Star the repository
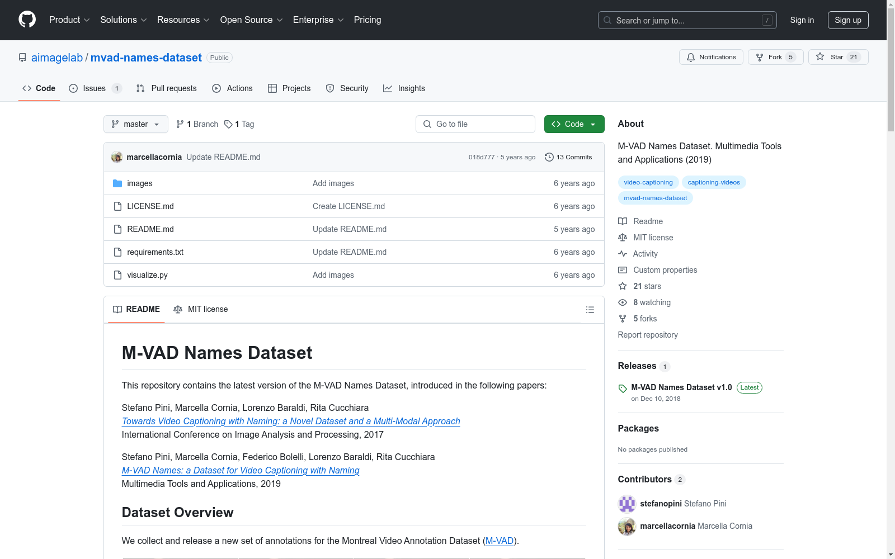This screenshot has height=559, width=895. tap(838, 57)
